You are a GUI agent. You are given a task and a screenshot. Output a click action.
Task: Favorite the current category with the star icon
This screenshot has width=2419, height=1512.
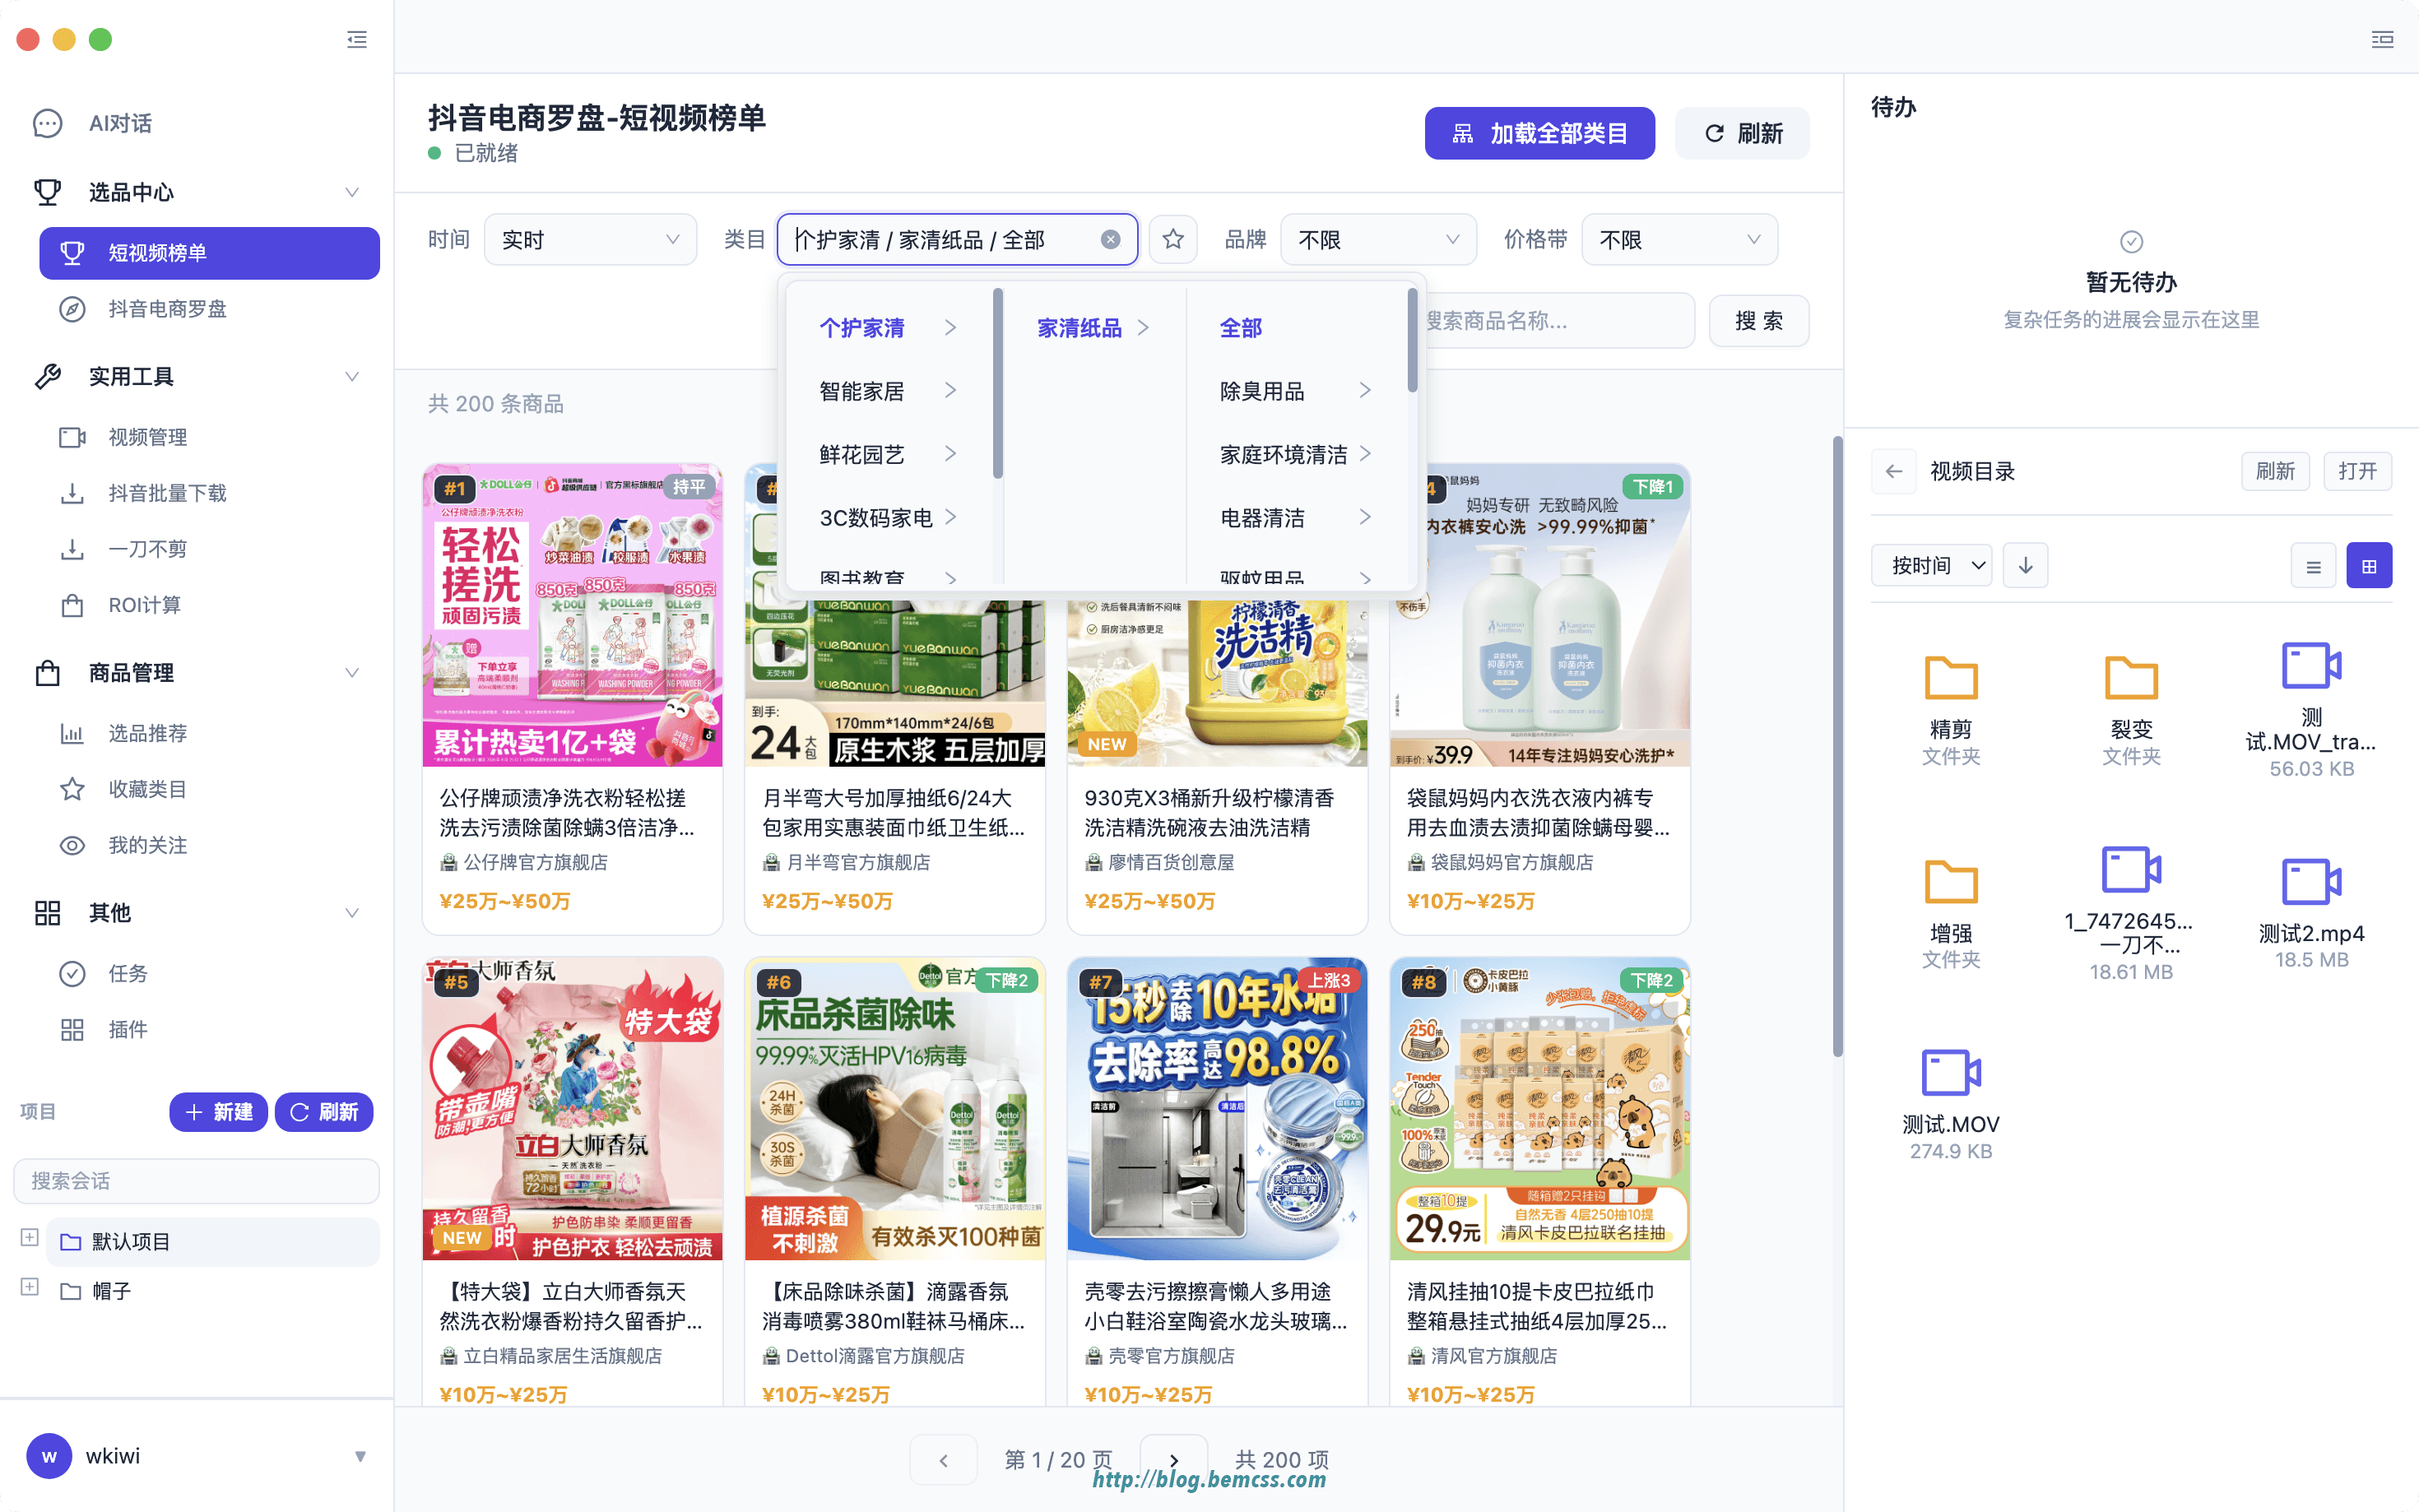[1173, 239]
